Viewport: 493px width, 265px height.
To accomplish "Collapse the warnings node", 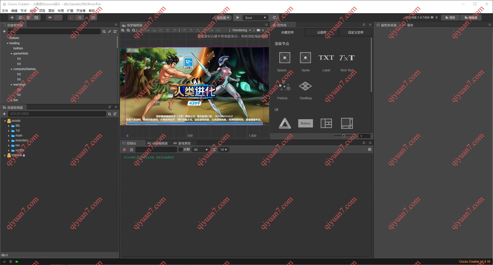I will click(12, 85).
